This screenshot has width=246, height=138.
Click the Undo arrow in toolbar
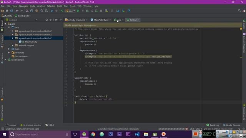pyautogui.click(x=17, y=11)
